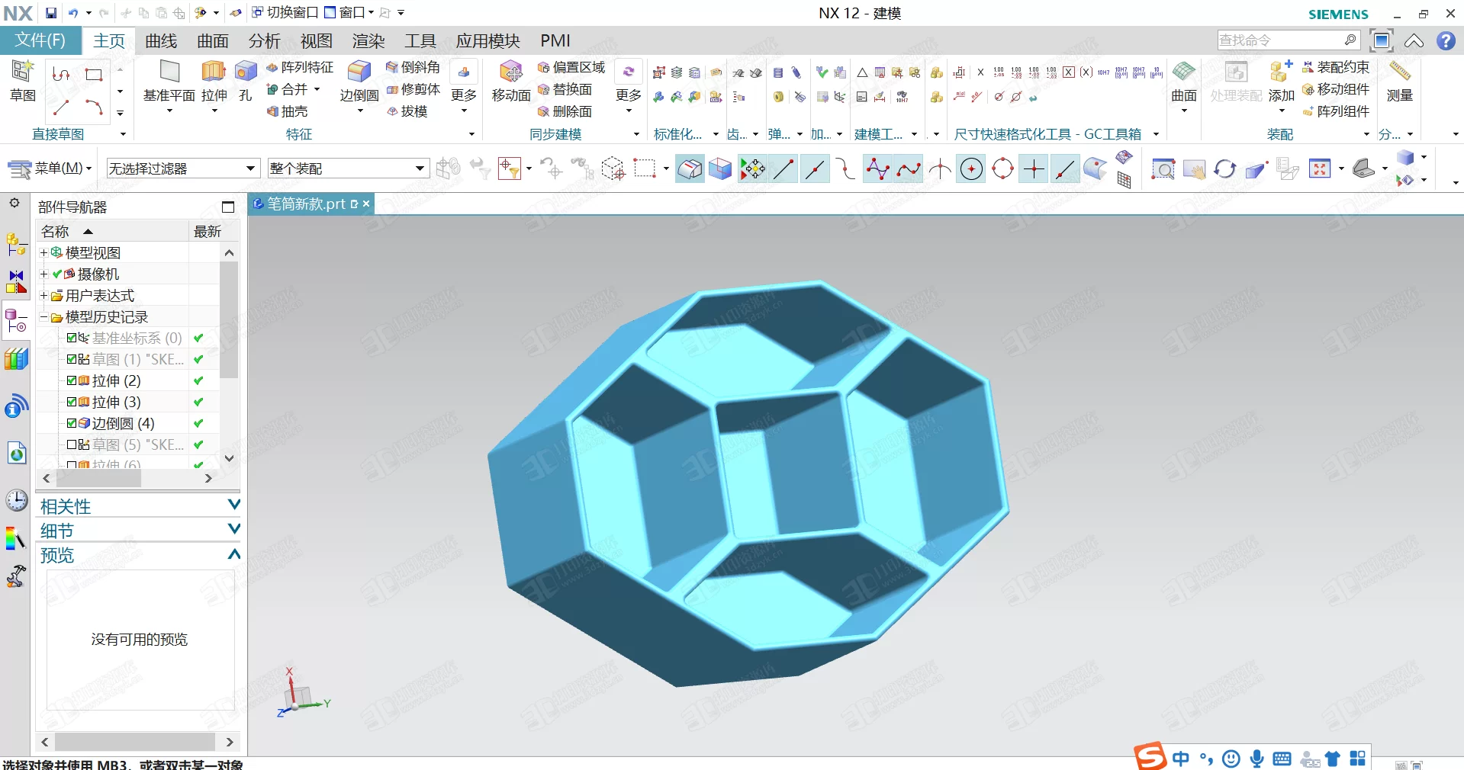Viewport: 1464px width, 770px height.
Task: Click the Rotate view icon
Action: coord(1224,168)
